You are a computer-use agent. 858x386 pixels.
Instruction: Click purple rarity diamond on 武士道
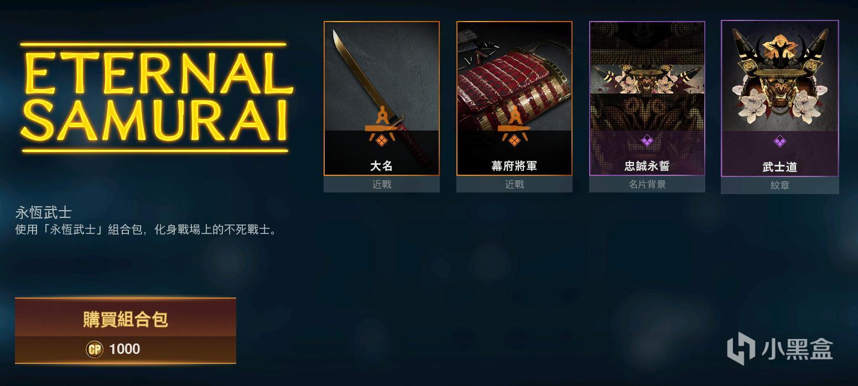[x=780, y=142]
